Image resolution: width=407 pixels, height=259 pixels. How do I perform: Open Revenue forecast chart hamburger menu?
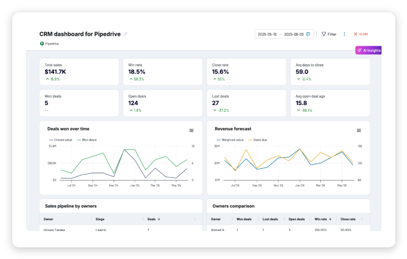[359, 130]
